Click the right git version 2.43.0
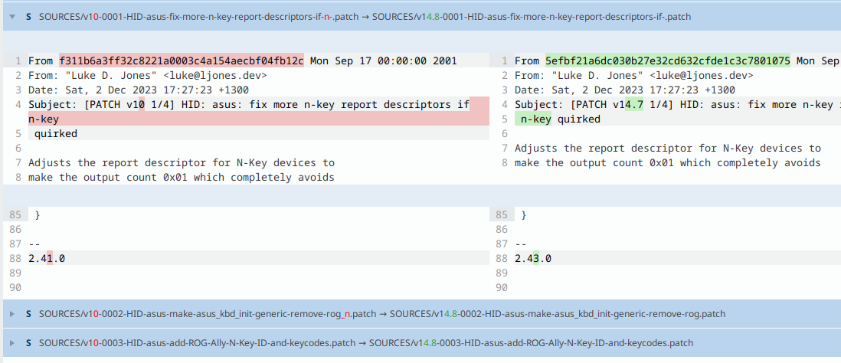The image size is (841, 363). 533,259
